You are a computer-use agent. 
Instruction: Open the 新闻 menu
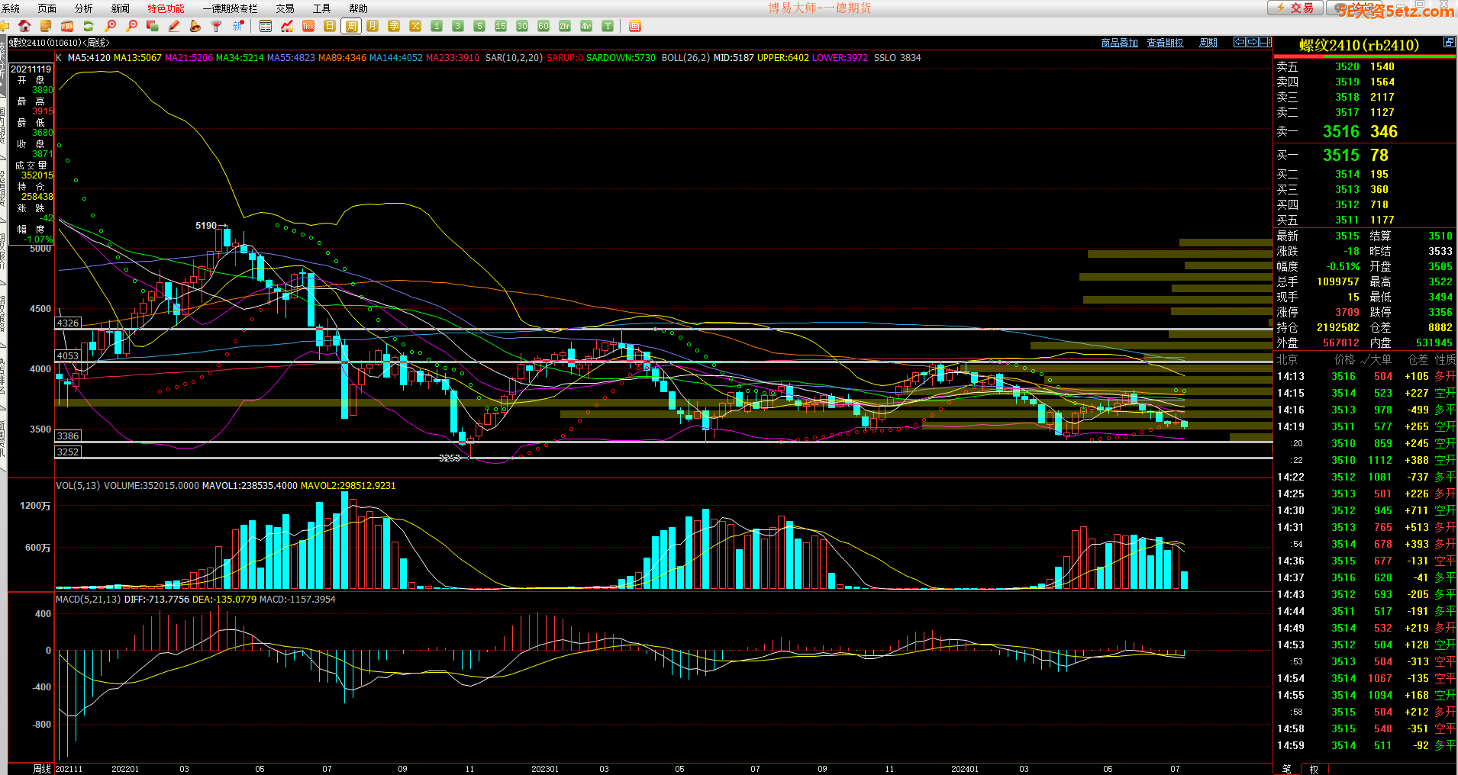(x=121, y=8)
